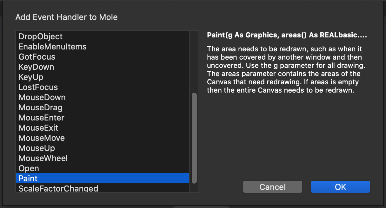The width and height of the screenshot is (386, 208).
Task: Select the KeyDown event handler
Action: (103, 67)
